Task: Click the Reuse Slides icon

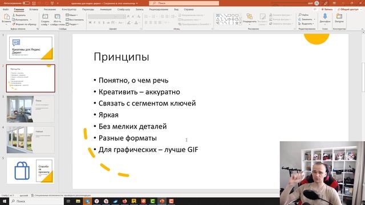Action: (x=57, y=17)
